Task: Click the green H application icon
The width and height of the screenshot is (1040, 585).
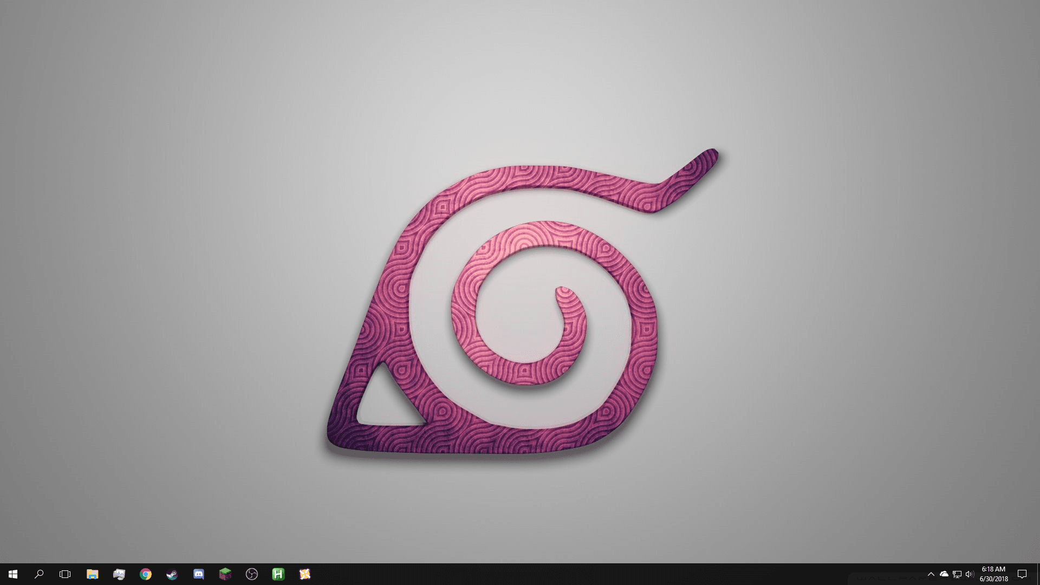Action: tap(278, 574)
